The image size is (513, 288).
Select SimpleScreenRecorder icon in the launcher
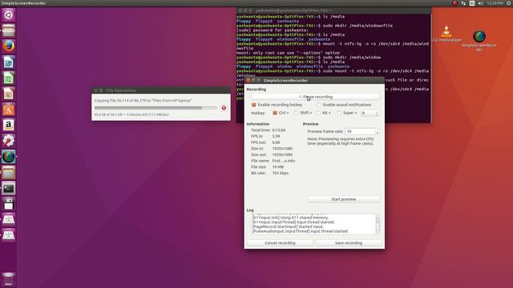pos(9,157)
